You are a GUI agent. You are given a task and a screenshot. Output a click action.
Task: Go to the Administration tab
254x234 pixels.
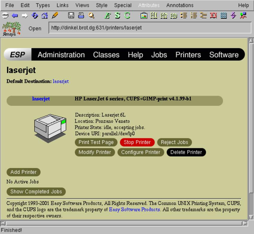tap(61, 55)
